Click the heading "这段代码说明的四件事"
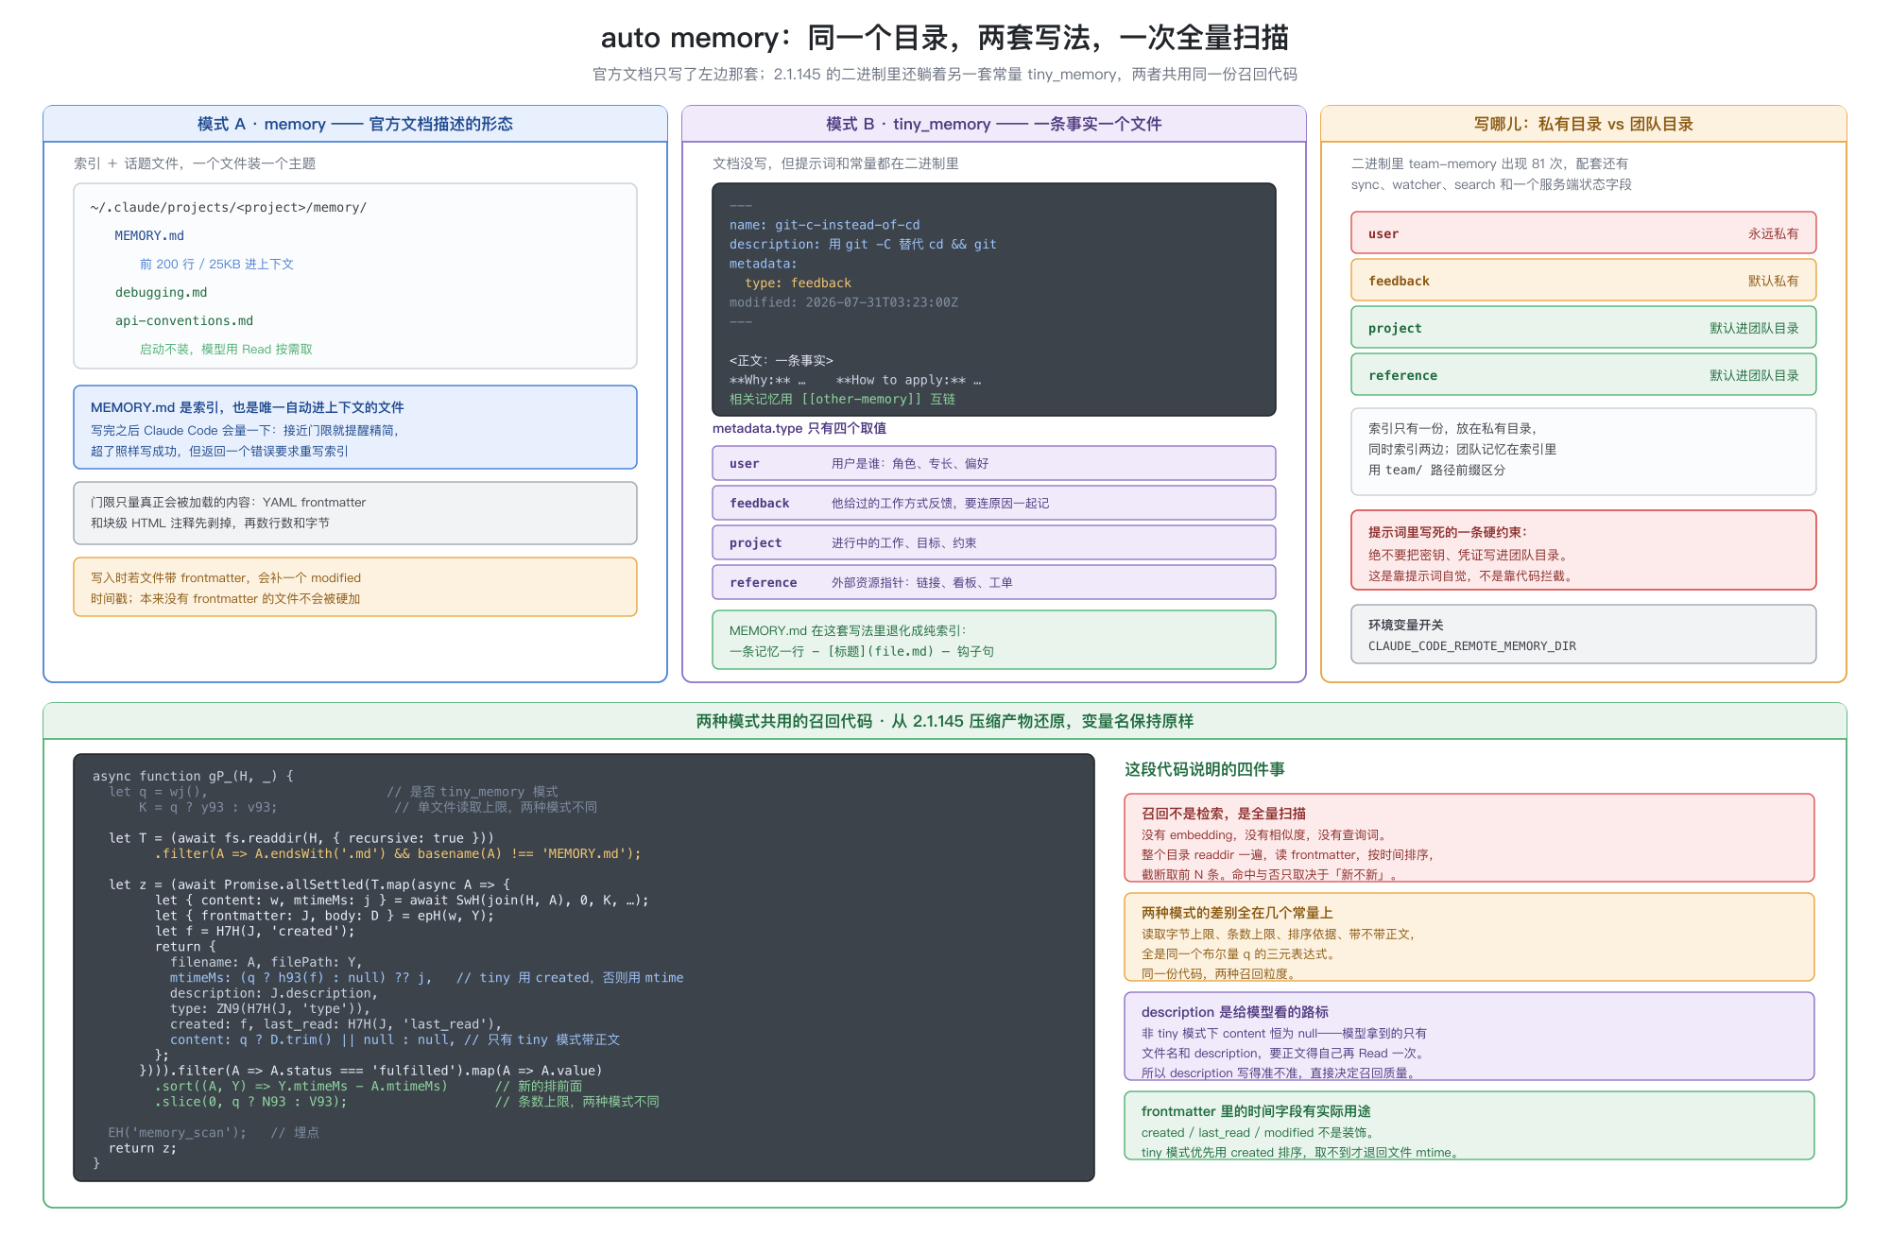1890x1236 pixels. [x=1204, y=769]
